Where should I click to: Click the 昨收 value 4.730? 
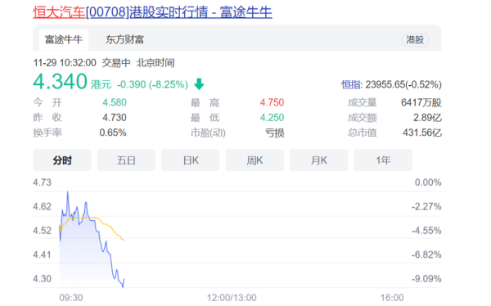pos(115,118)
